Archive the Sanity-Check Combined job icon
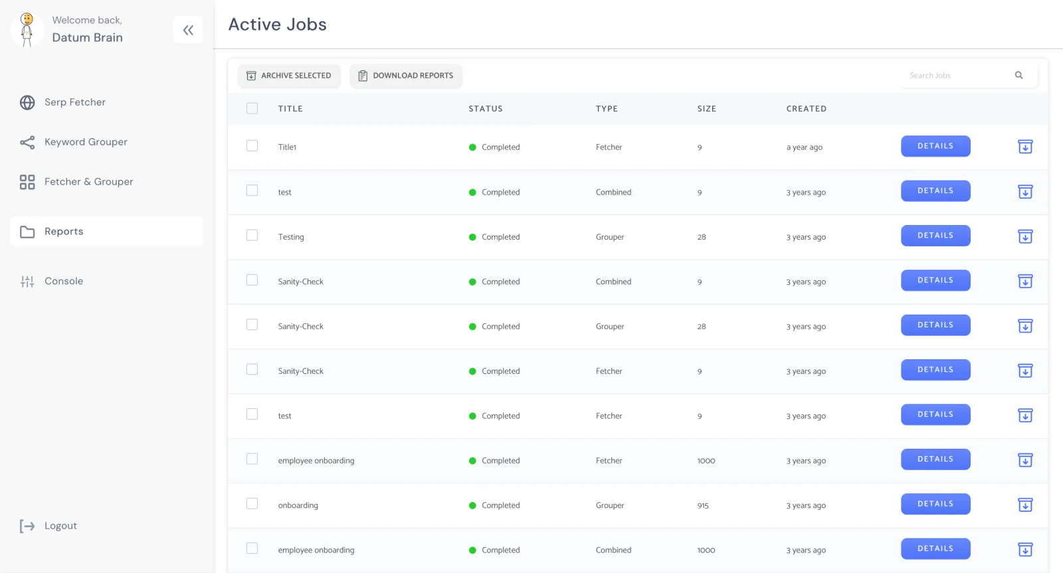The image size is (1063, 573). pyautogui.click(x=1025, y=281)
